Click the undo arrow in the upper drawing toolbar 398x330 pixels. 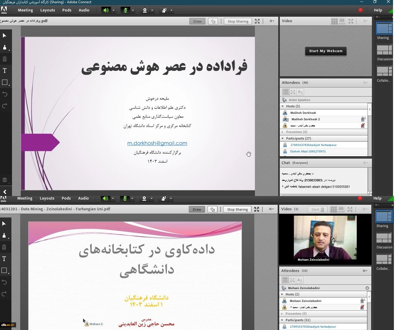point(5,94)
